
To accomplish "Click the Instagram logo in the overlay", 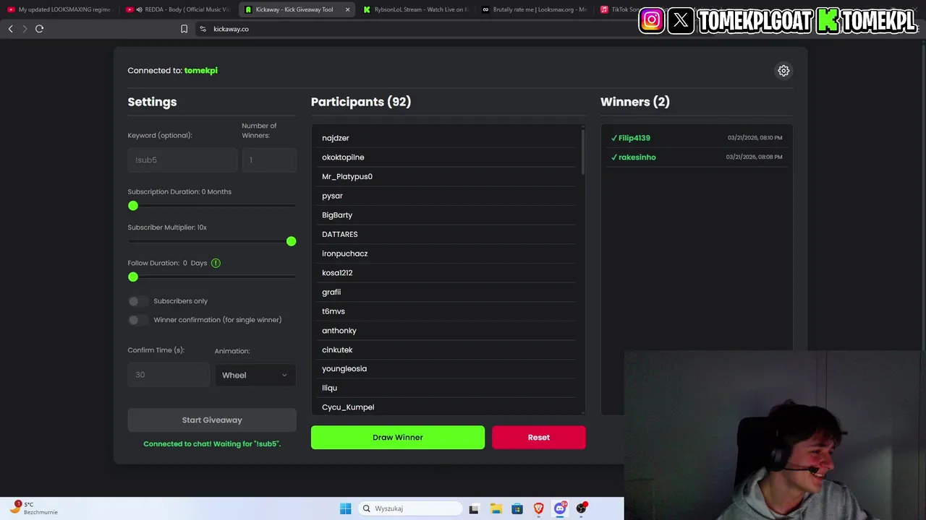I will (651, 20).
